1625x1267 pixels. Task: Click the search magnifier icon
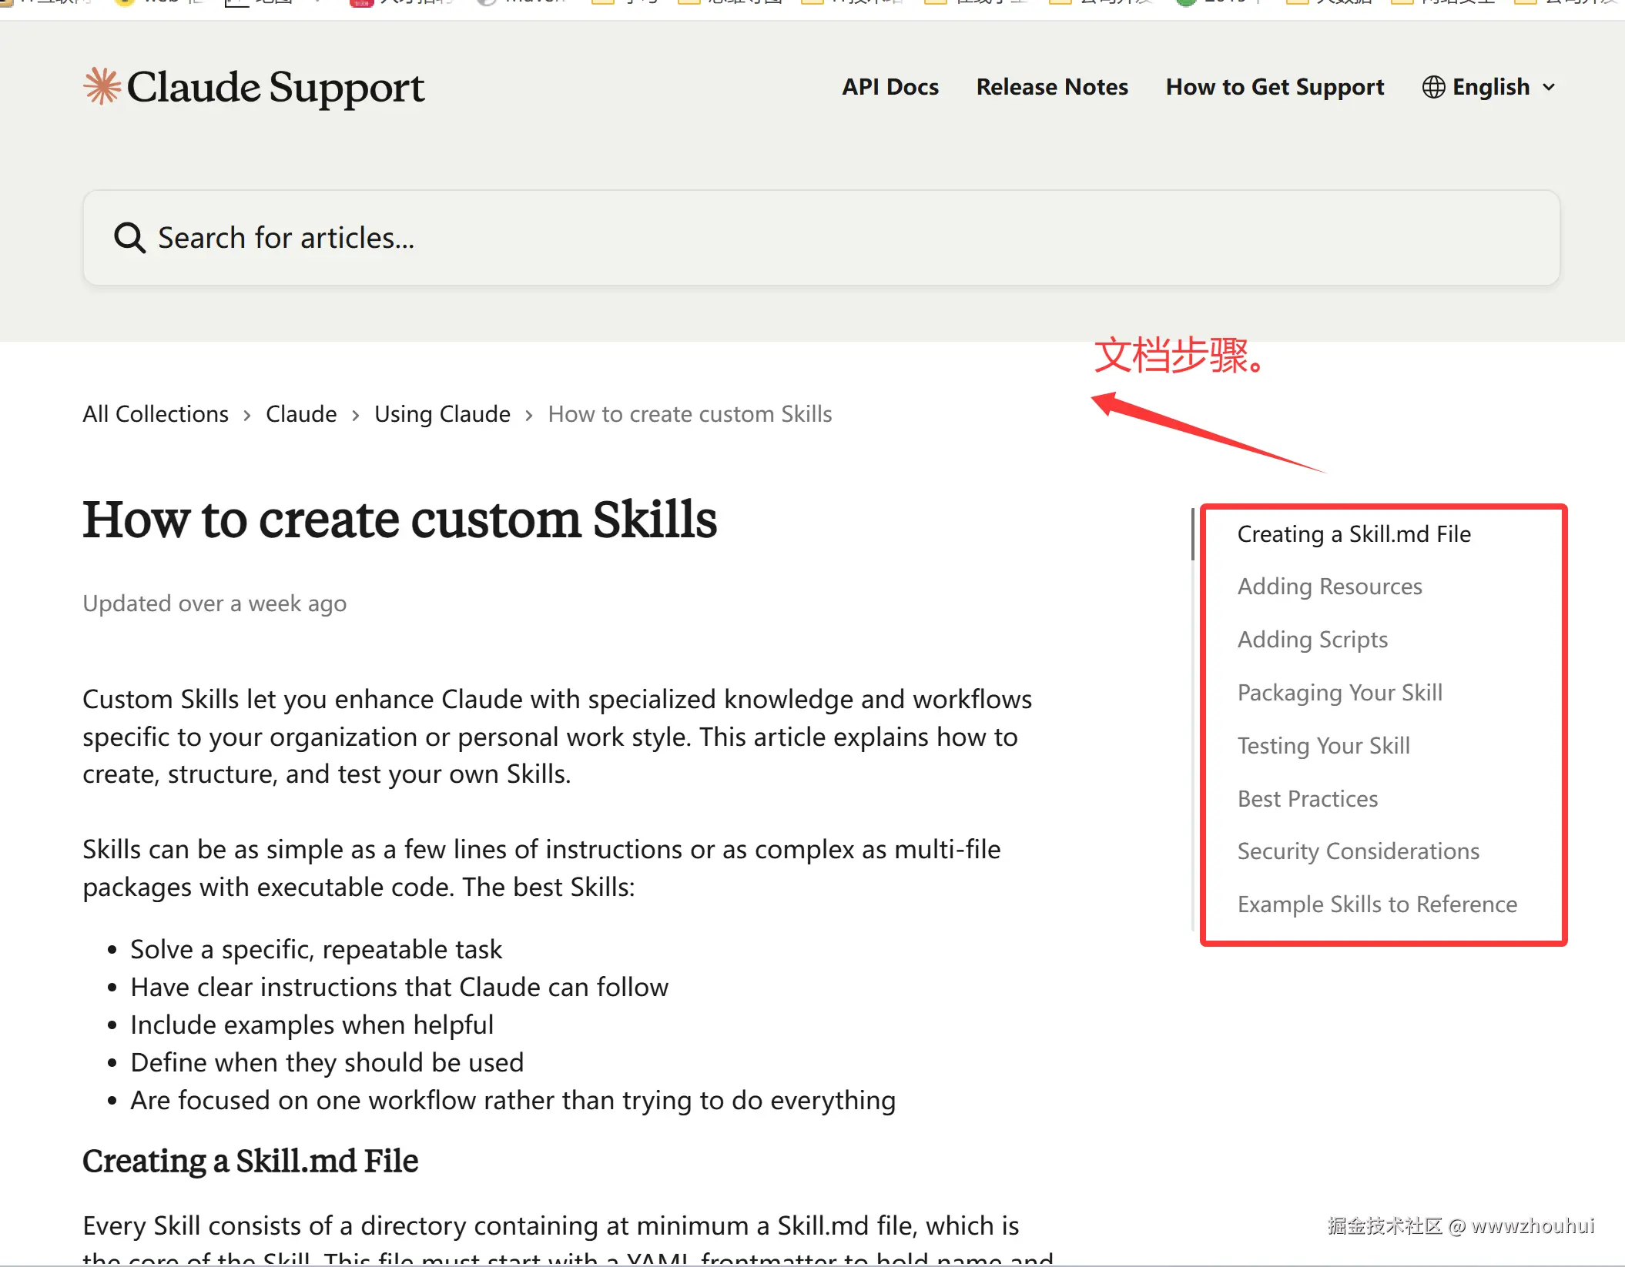[x=129, y=238]
